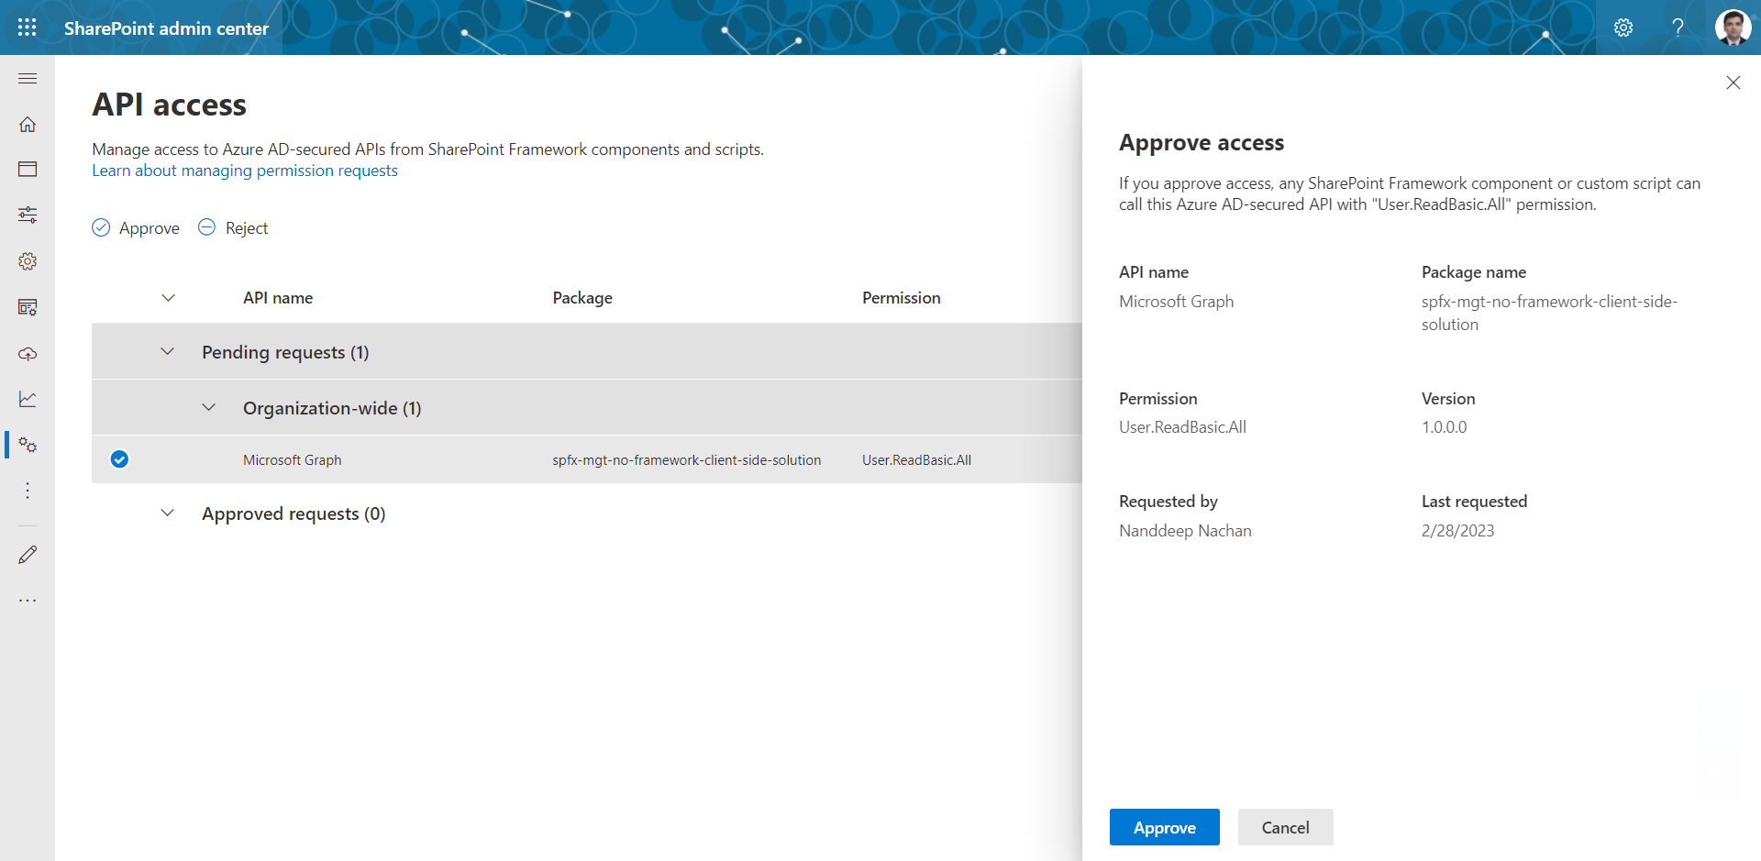Click the Home icon in sidebar

click(x=28, y=124)
